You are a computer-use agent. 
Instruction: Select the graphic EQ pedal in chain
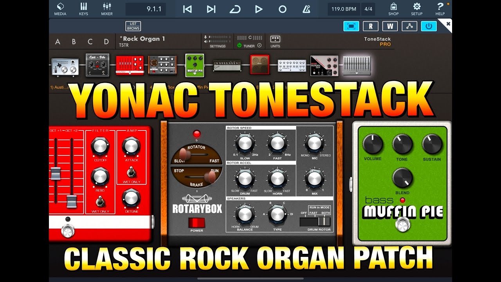pos(357,65)
